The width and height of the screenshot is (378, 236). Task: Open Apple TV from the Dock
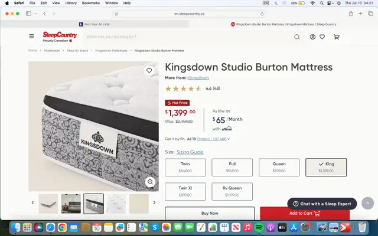(x=282, y=227)
